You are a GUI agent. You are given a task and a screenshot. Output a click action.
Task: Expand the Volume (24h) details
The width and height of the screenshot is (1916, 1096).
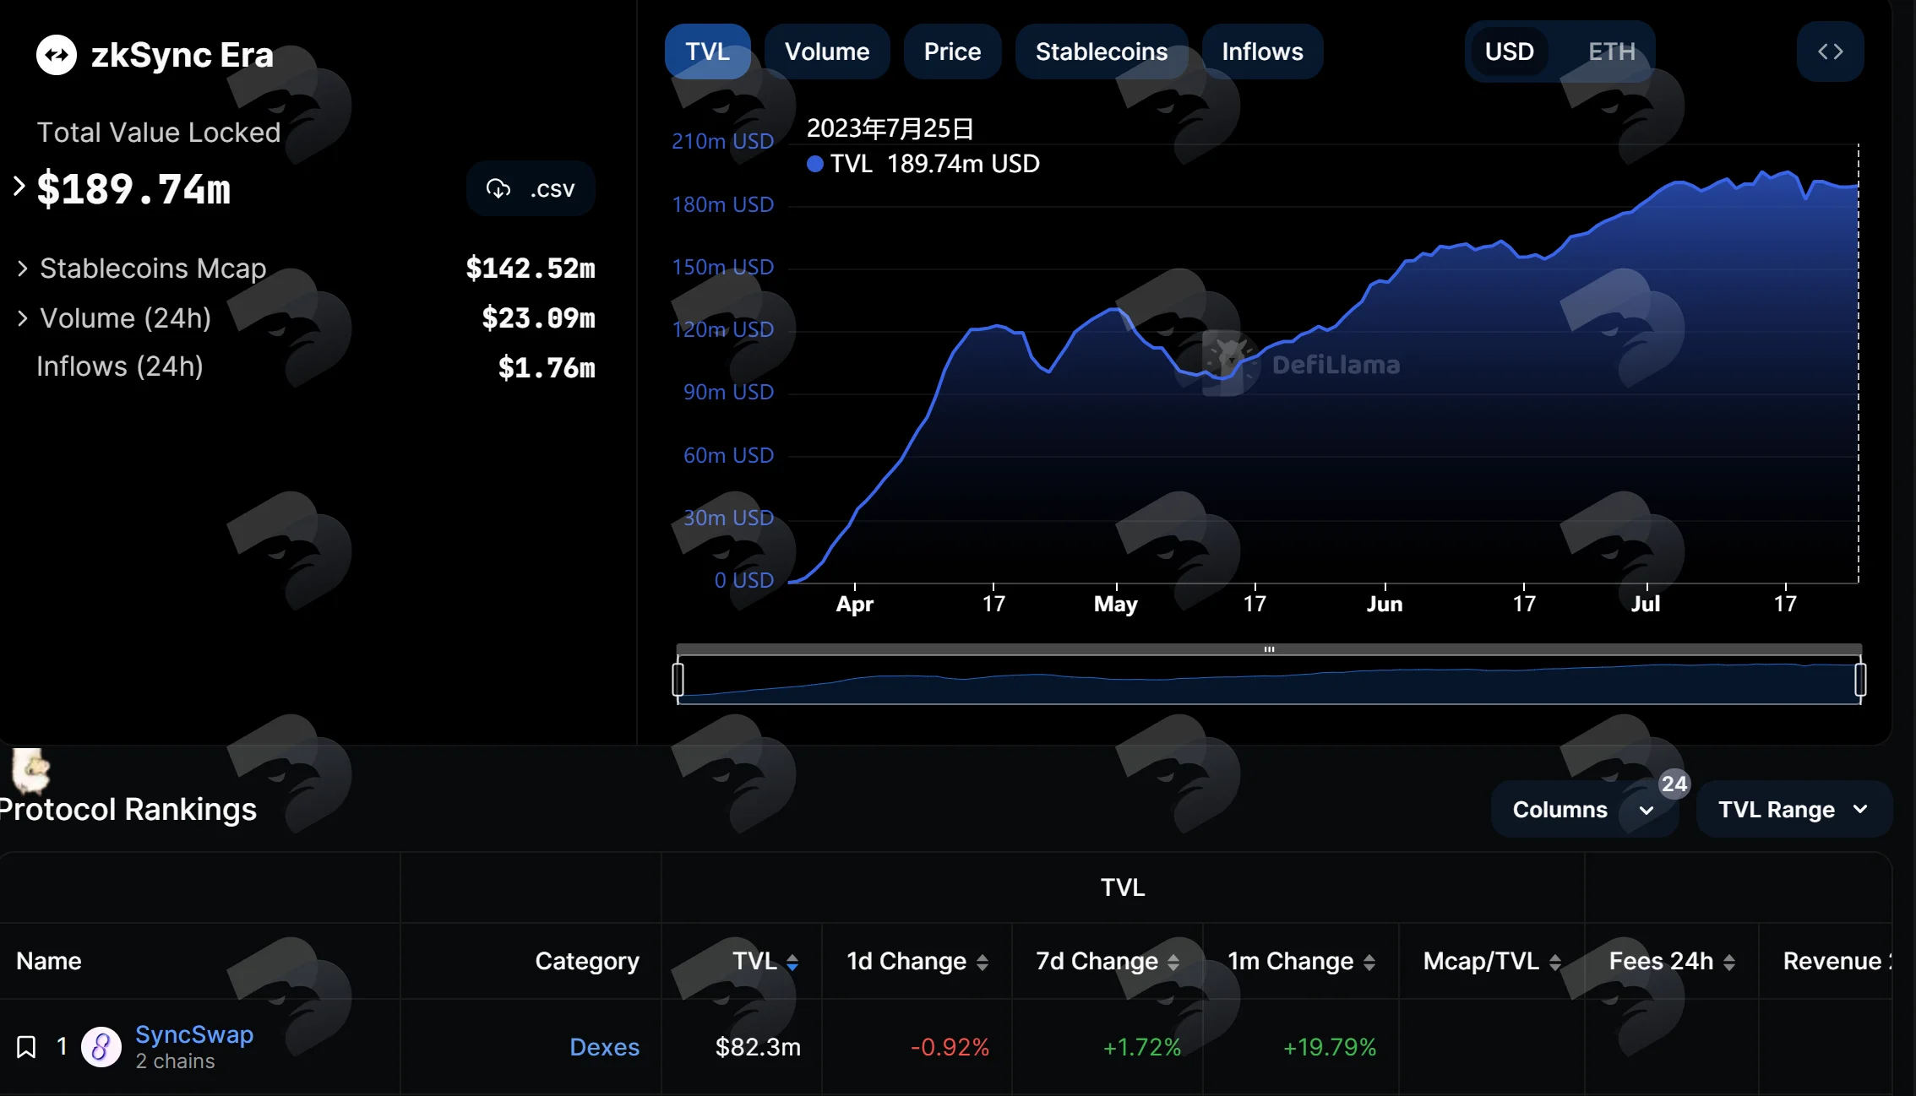pyautogui.click(x=23, y=318)
